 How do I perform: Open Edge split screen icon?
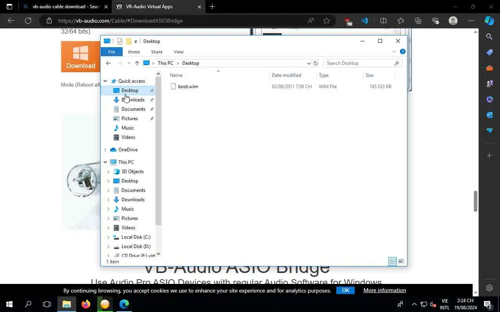(x=383, y=21)
